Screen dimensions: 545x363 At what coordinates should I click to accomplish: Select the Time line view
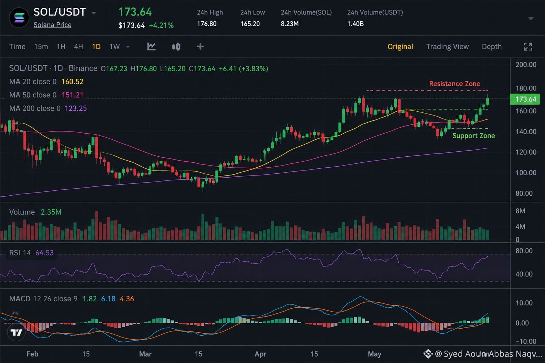click(x=17, y=46)
